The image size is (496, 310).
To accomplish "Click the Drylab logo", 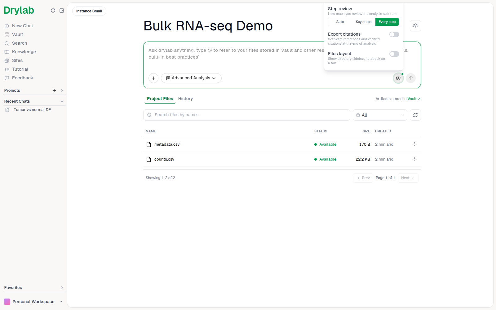I will point(19,11).
